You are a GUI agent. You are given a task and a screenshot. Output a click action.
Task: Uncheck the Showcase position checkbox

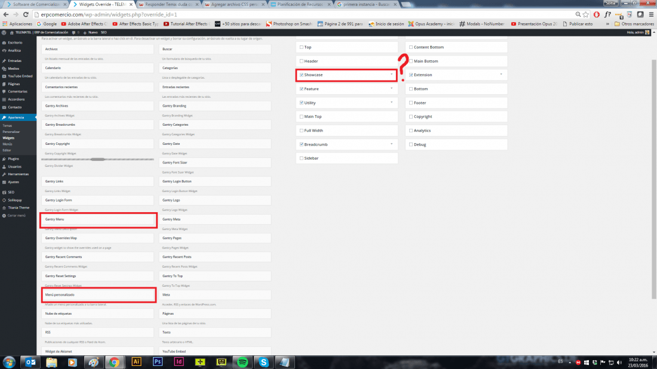301,75
